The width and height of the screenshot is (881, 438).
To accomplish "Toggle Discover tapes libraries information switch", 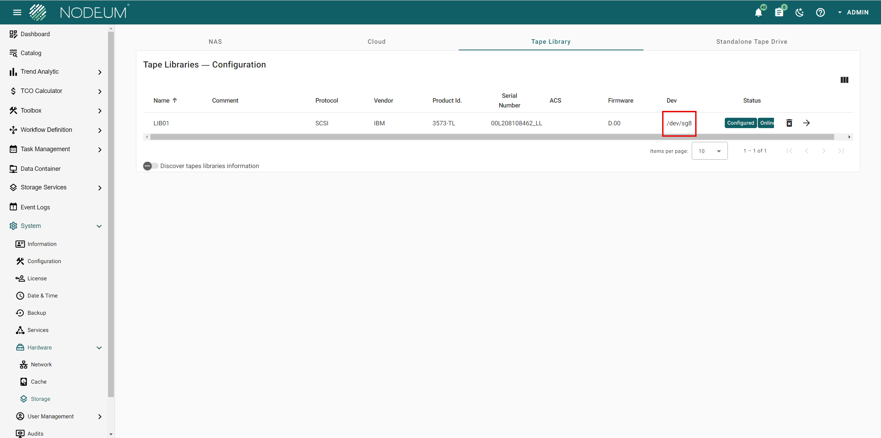I will point(150,166).
